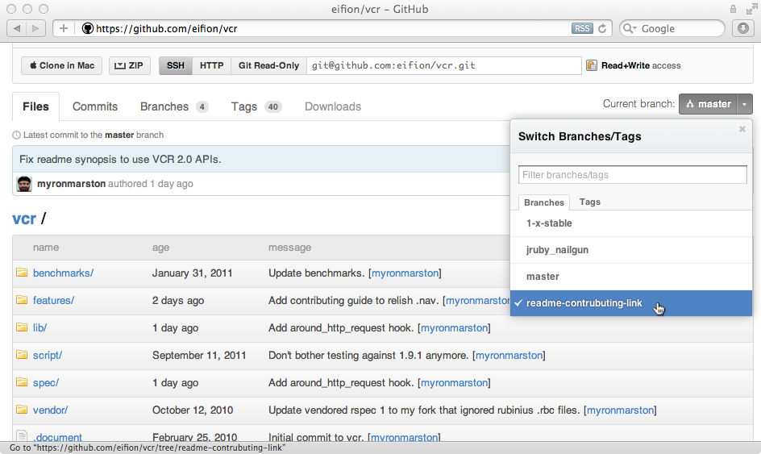Open the features/ folder link
The height and width of the screenshot is (454, 761).
(53, 300)
